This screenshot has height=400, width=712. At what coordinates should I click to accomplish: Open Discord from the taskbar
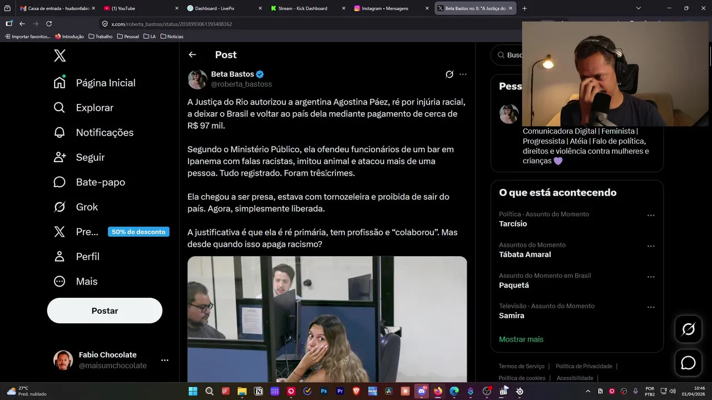tap(422, 391)
